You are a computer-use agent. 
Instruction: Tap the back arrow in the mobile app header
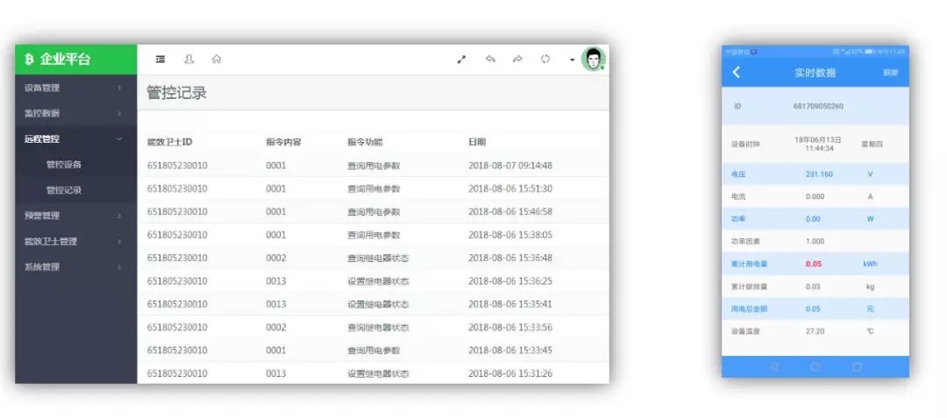[x=737, y=73]
